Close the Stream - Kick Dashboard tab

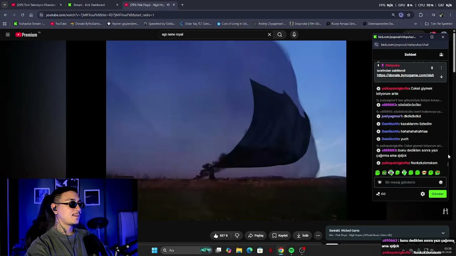pos(117,5)
